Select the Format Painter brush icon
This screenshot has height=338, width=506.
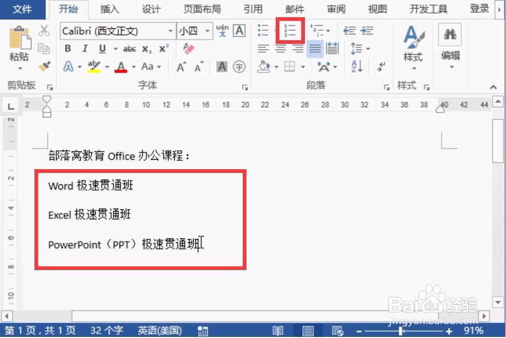tap(44, 66)
